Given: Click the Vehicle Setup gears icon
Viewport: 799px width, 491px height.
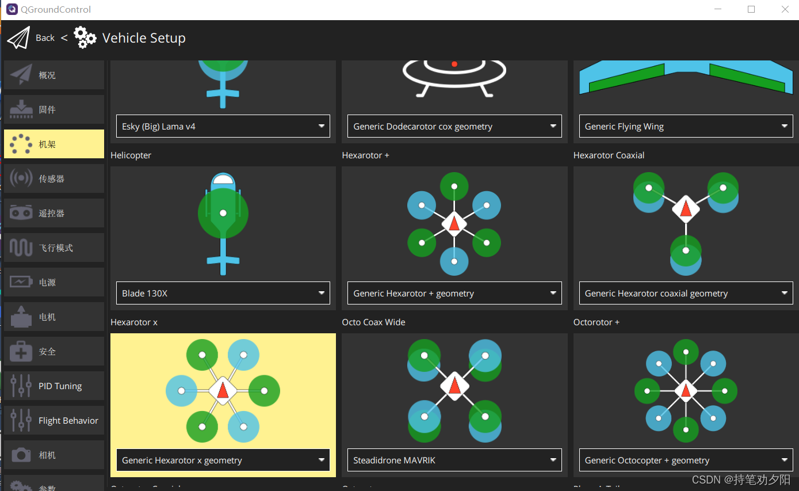Looking at the screenshot, I should 85,37.
